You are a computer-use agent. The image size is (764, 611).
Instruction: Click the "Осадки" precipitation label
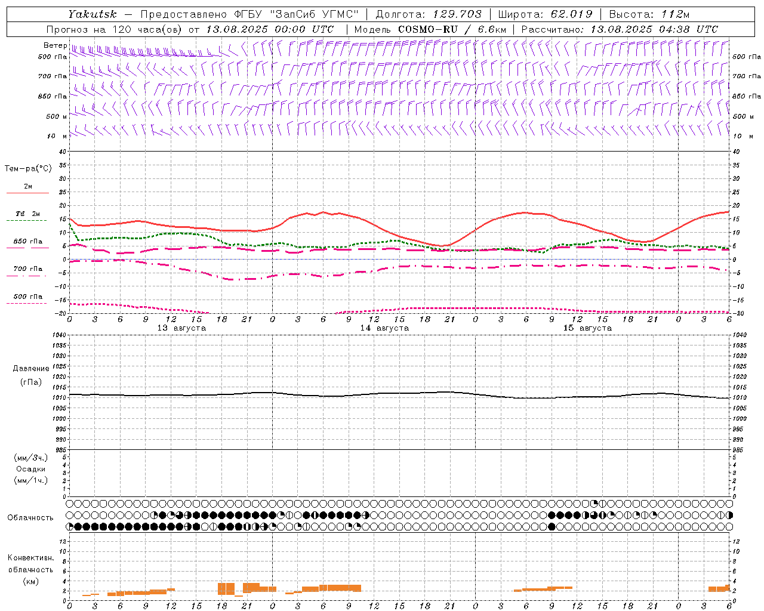coord(31,469)
